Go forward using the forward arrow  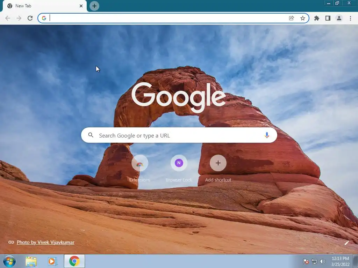point(19,18)
